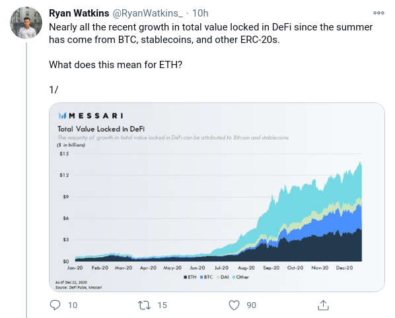Click the Messari logo in chart
This screenshot has width=395, height=318.
coord(90,116)
